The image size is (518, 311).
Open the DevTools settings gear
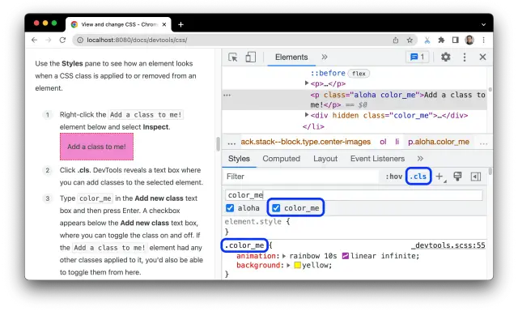446,58
